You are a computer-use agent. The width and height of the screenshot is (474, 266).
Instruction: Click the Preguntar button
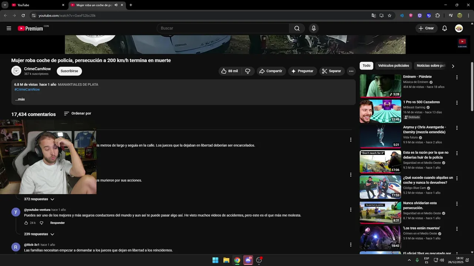pos(302,71)
